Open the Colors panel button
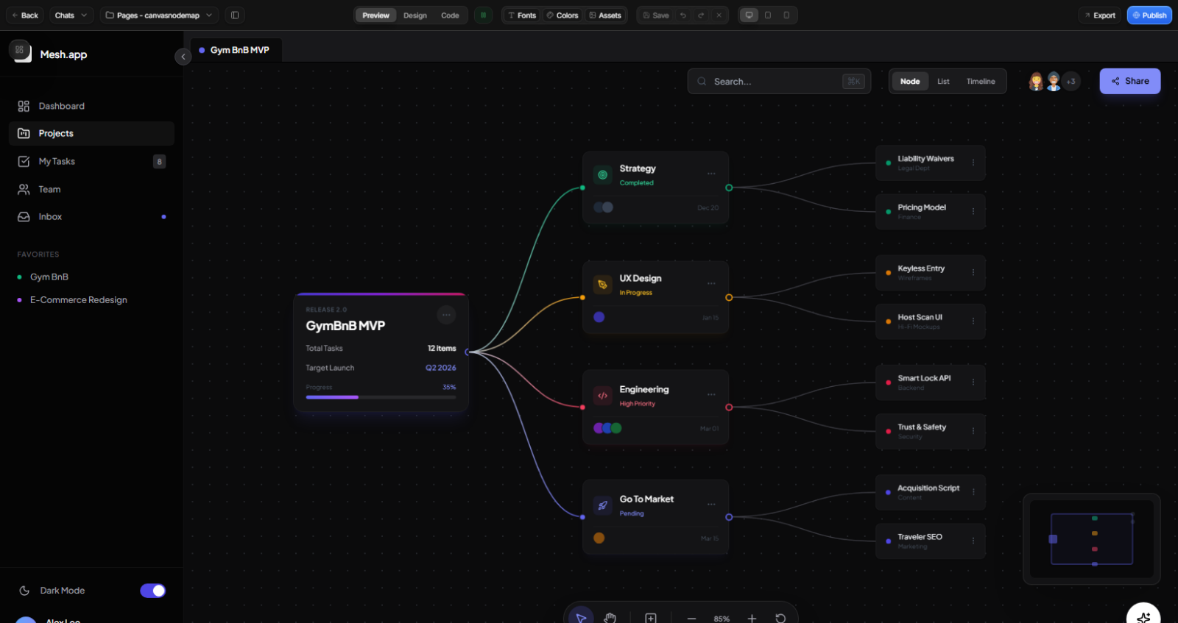1178x623 pixels. [562, 15]
